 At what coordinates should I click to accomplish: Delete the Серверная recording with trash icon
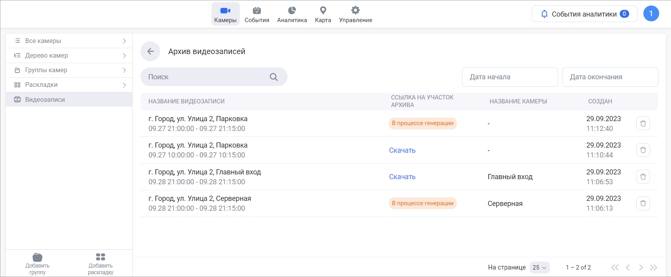tap(643, 203)
